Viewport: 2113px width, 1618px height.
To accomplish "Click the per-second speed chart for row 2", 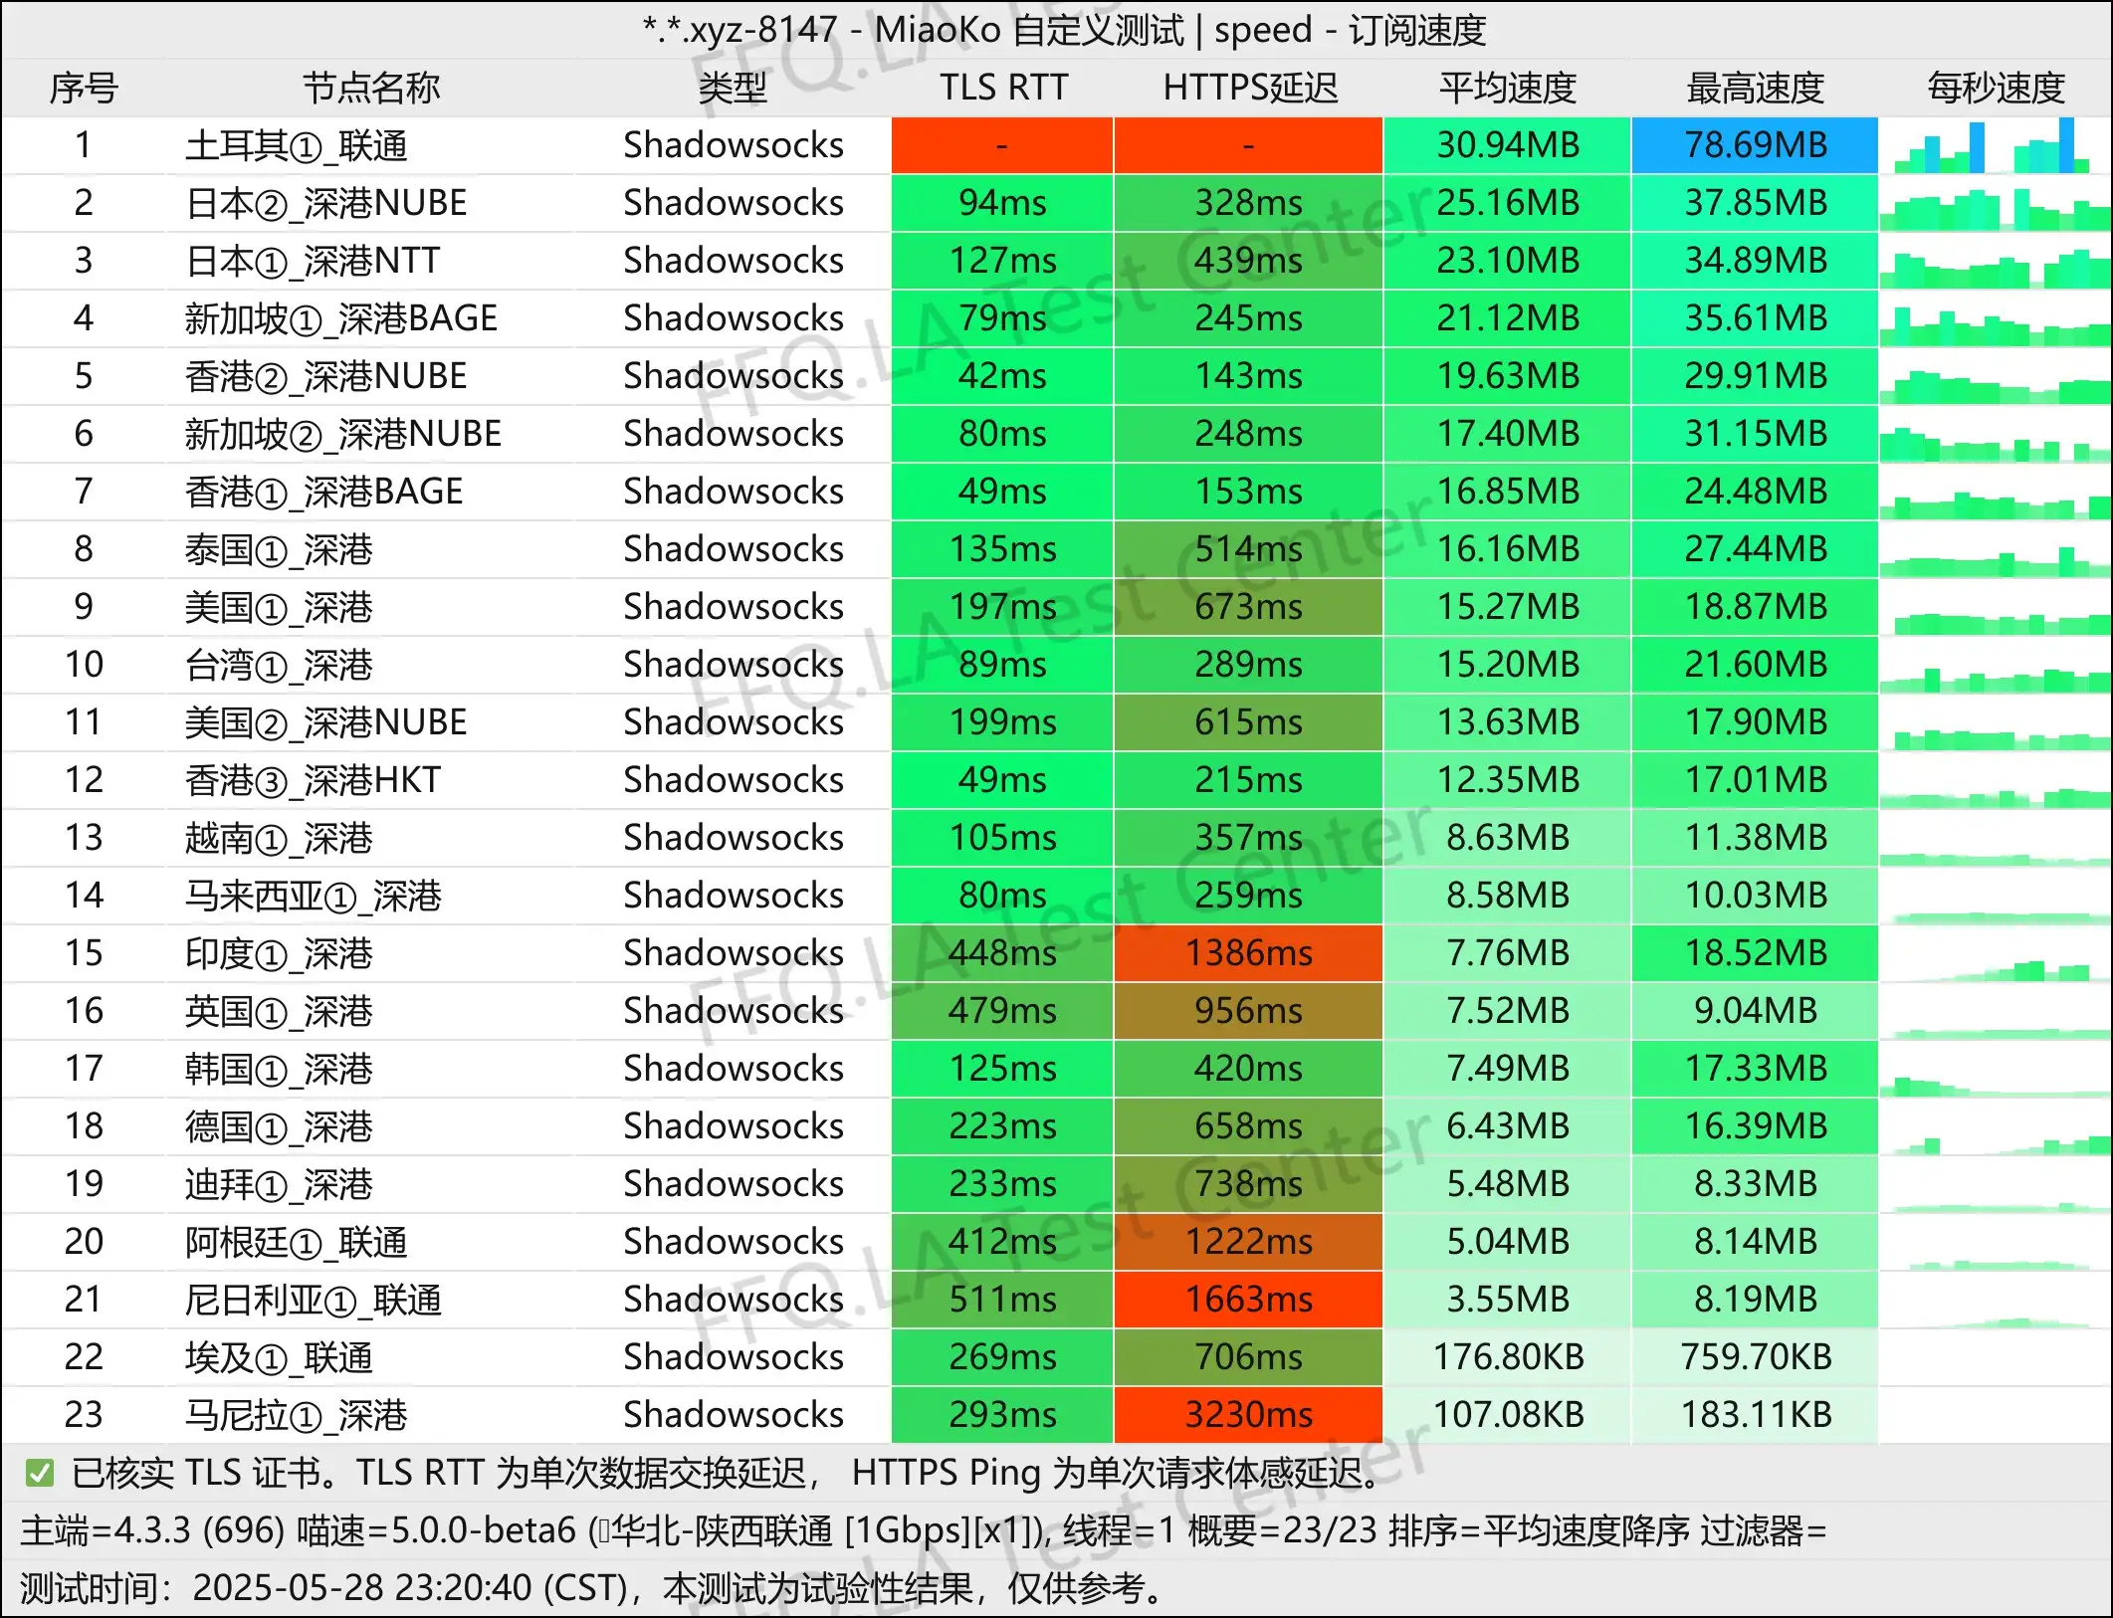I will [1996, 203].
